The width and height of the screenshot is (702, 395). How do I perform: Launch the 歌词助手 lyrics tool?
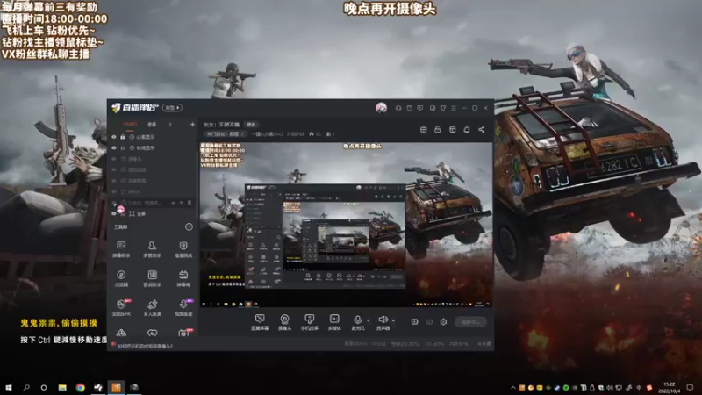coord(152,278)
